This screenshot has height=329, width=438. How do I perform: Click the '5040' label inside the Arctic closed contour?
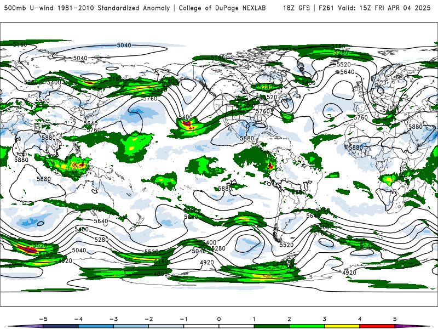(124, 45)
